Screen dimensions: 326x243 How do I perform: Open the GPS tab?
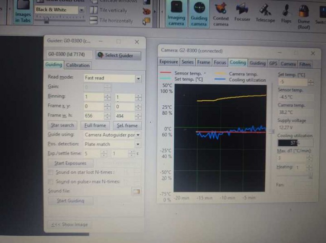[273, 63]
